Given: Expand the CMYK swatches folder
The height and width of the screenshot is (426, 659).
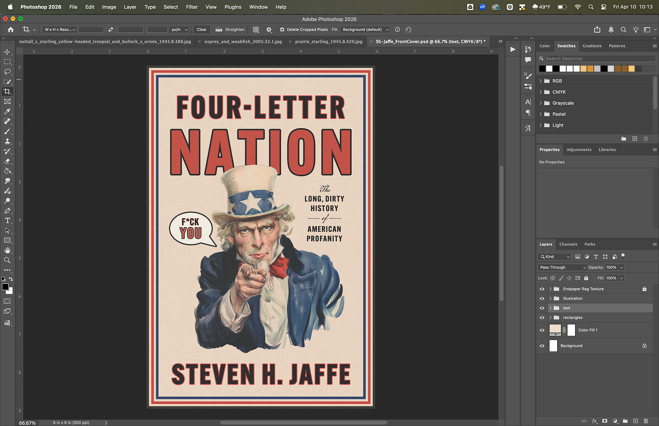Looking at the screenshot, I should tap(540, 92).
